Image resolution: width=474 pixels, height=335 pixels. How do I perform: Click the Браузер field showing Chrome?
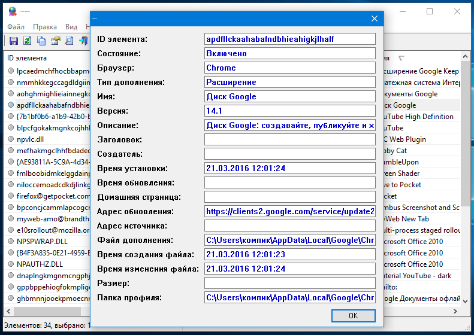point(290,68)
